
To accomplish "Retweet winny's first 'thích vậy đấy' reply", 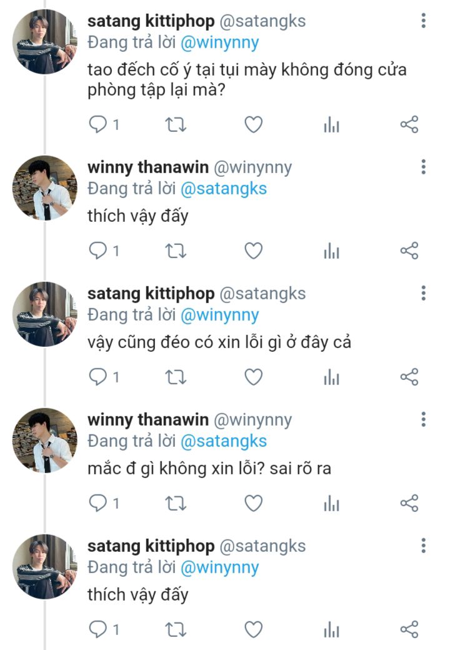I will [x=176, y=251].
